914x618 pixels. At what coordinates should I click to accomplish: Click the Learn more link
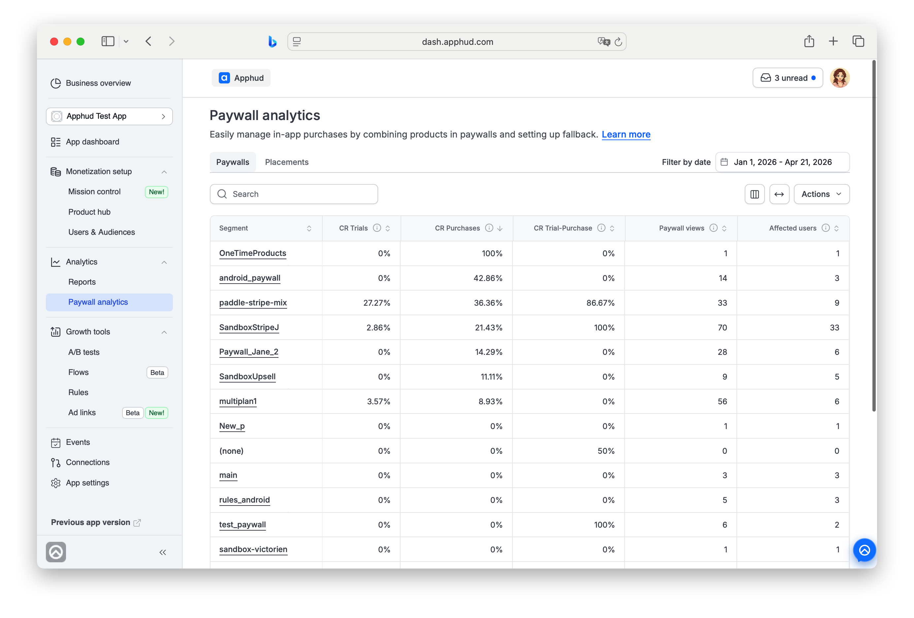(x=626, y=135)
